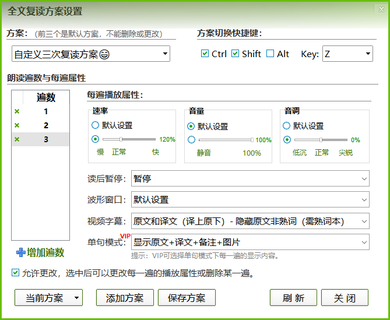The width and height of the screenshot is (390, 320).
Task: Select 默认设置 radio under 音调
Action: tap(287, 125)
